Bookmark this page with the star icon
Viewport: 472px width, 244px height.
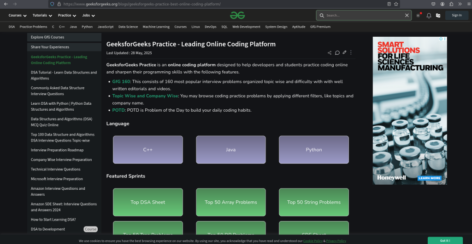tap(396, 4)
